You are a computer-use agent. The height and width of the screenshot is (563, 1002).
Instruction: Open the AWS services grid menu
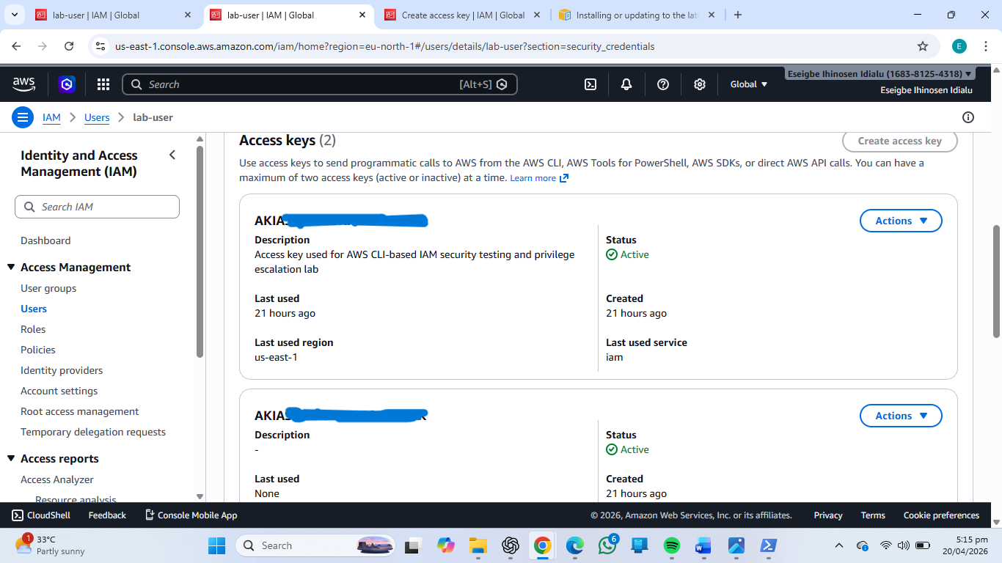[x=103, y=84]
